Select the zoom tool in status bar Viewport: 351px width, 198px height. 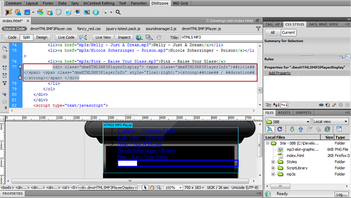point(159,188)
